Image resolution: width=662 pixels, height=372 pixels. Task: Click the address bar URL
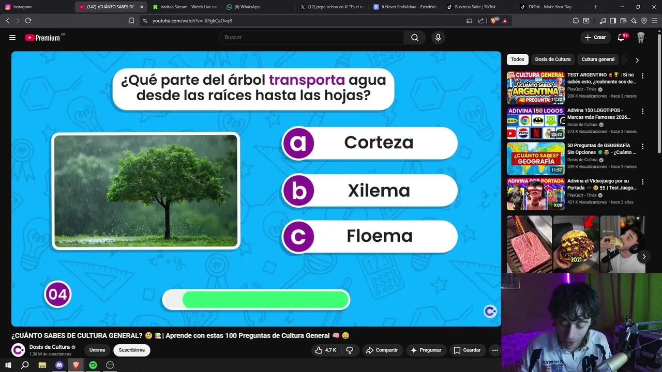click(x=192, y=21)
